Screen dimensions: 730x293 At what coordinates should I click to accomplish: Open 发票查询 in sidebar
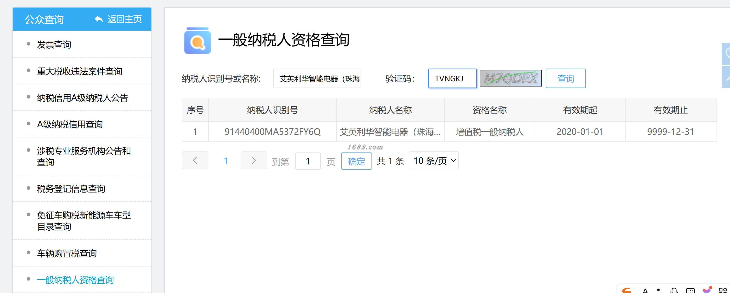point(54,44)
